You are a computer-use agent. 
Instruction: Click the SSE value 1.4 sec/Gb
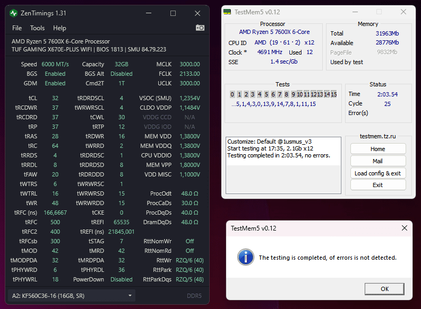[x=284, y=61]
